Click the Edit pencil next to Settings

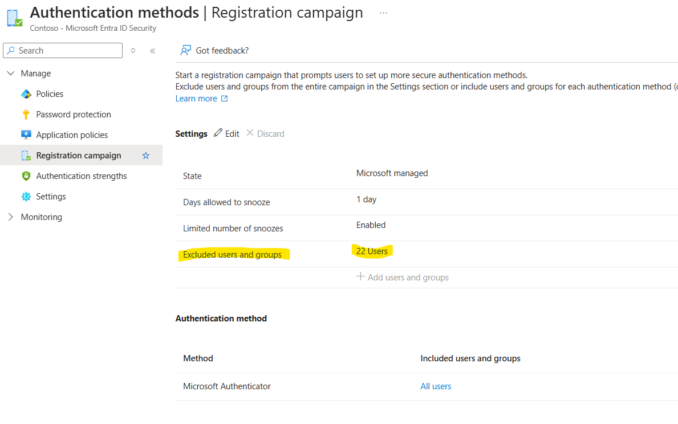(218, 133)
